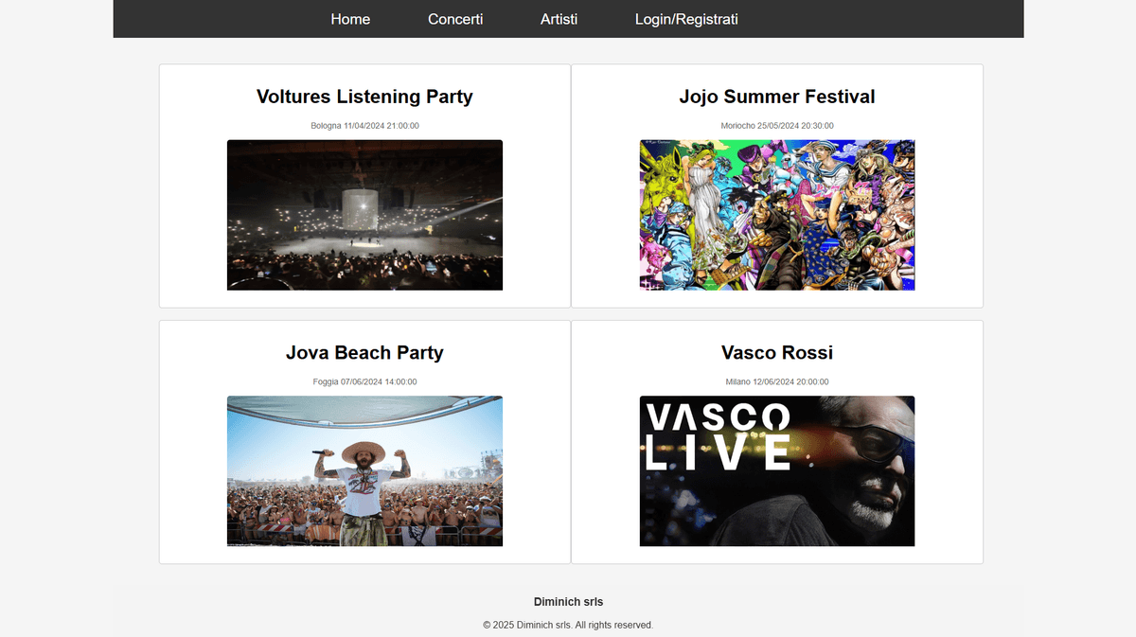The width and height of the screenshot is (1136, 637).
Task: Select the Jojo Summer Festival heading
Action: pyautogui.click(x=777, y=97)
